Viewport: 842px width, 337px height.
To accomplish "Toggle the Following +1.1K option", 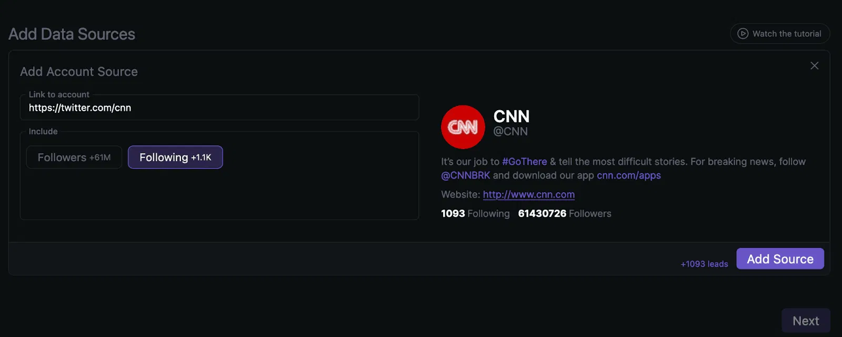I will [x=175, y=157].
